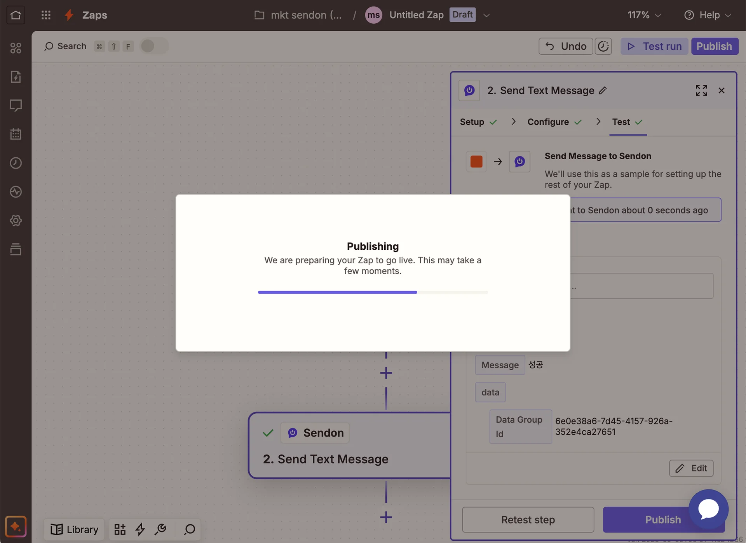Image resolution: width=746 pixels, height=543 pixels.
Task: Expand dropdown beside Draft badge
Action: tap(486, 15)
